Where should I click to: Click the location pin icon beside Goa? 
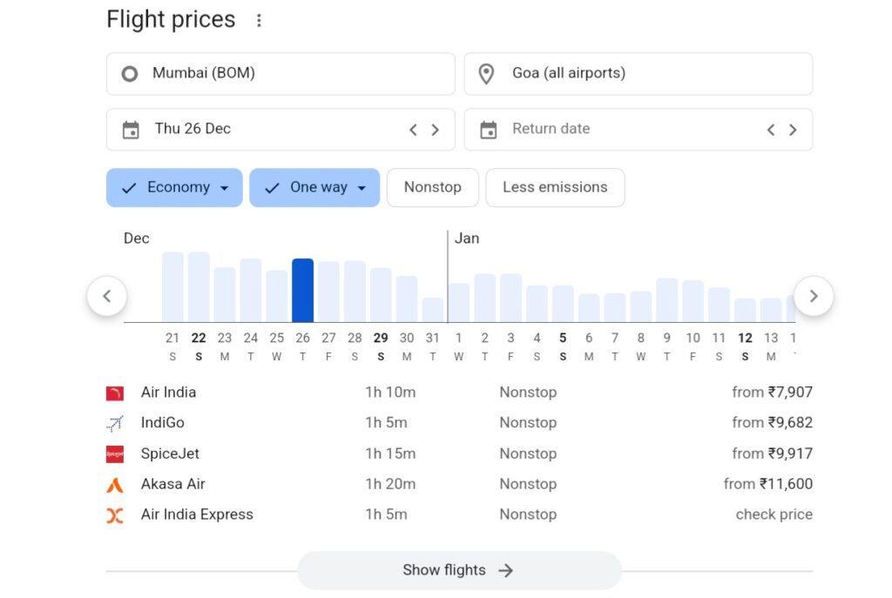486,74
